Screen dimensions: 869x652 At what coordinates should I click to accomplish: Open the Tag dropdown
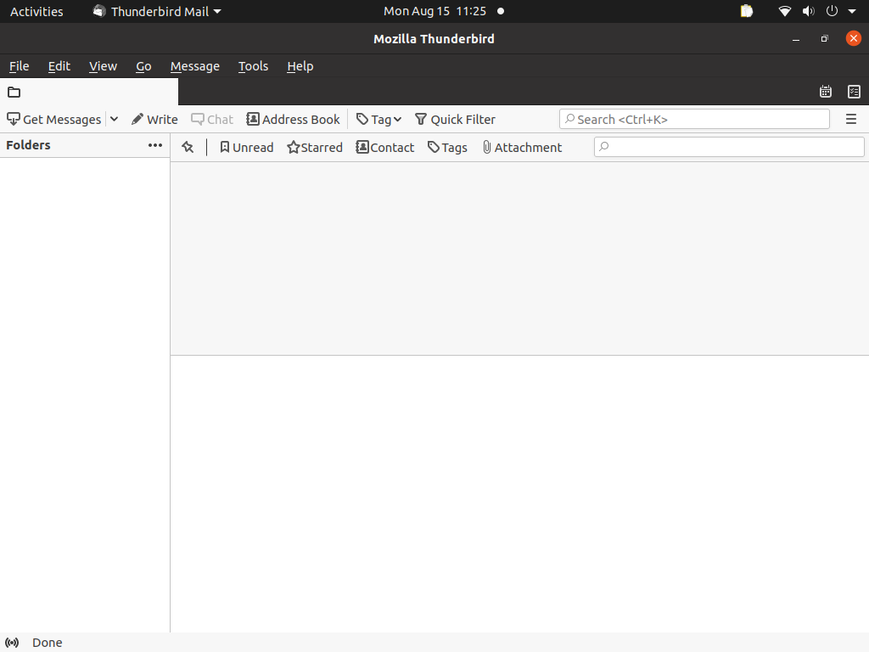(x=378, y=119)
